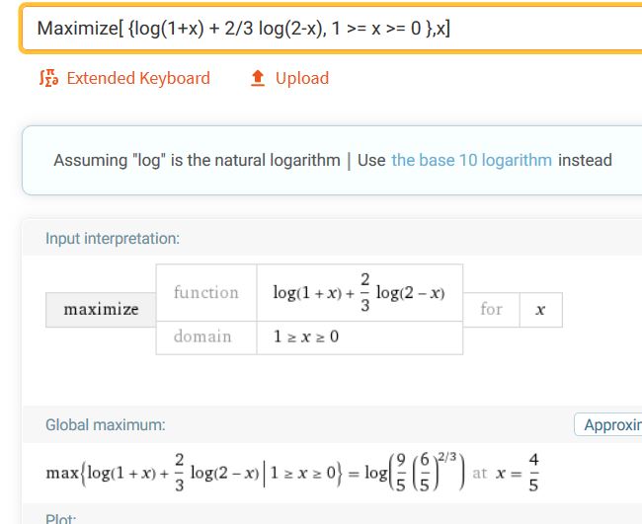
Task: Click the "domain" label cell
Action: 202,337
